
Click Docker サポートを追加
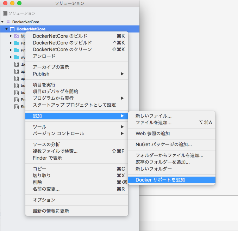(172, 180)
